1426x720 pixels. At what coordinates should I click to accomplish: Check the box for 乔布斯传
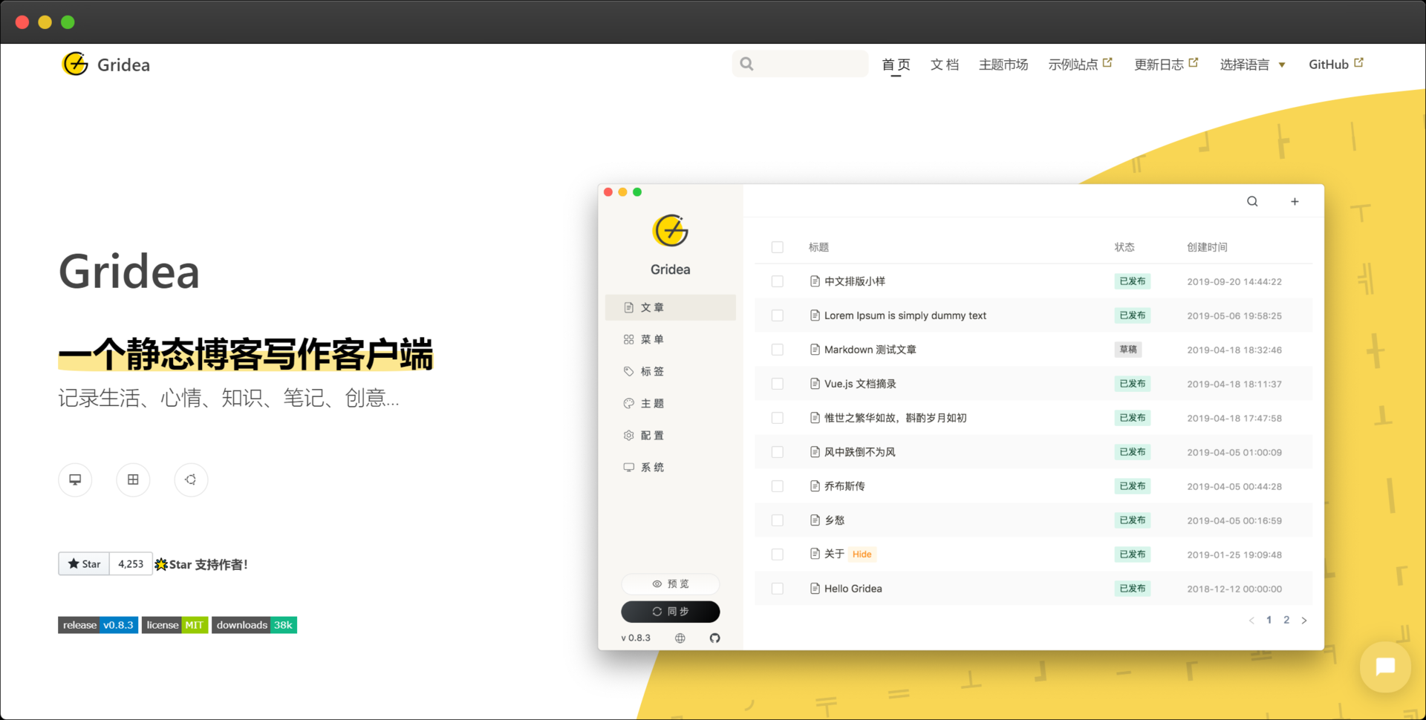pos(778,486)
